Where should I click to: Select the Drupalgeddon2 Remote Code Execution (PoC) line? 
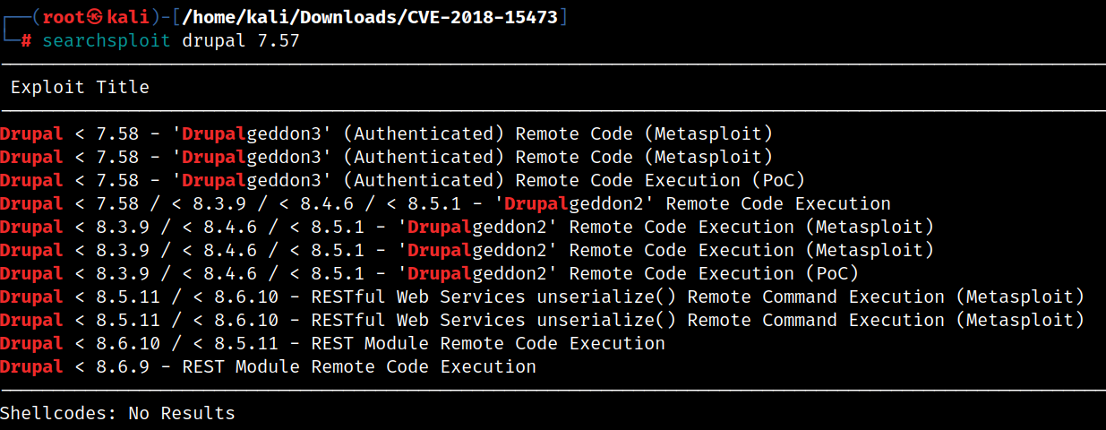point(429,273)
